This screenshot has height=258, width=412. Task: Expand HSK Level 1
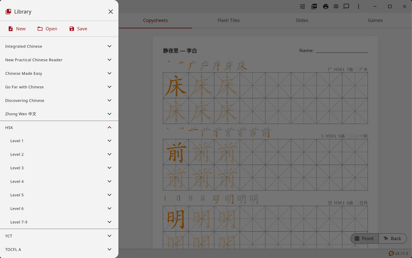(x=59, y=141)
